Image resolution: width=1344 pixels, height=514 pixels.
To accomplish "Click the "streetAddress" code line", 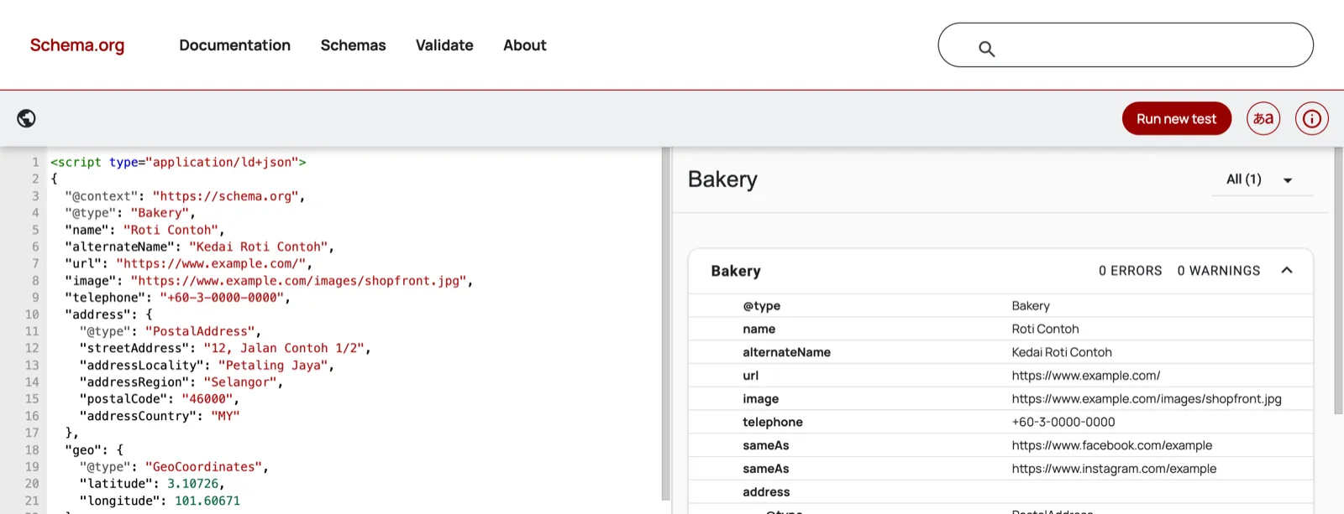I will tap(225, 348).
